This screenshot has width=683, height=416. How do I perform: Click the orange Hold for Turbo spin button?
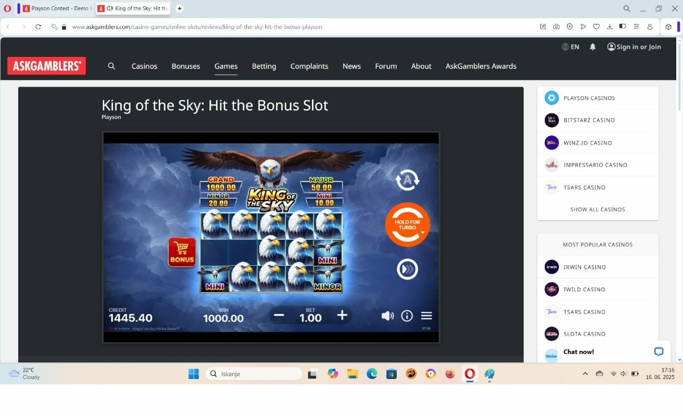click(x=408, y=224)
